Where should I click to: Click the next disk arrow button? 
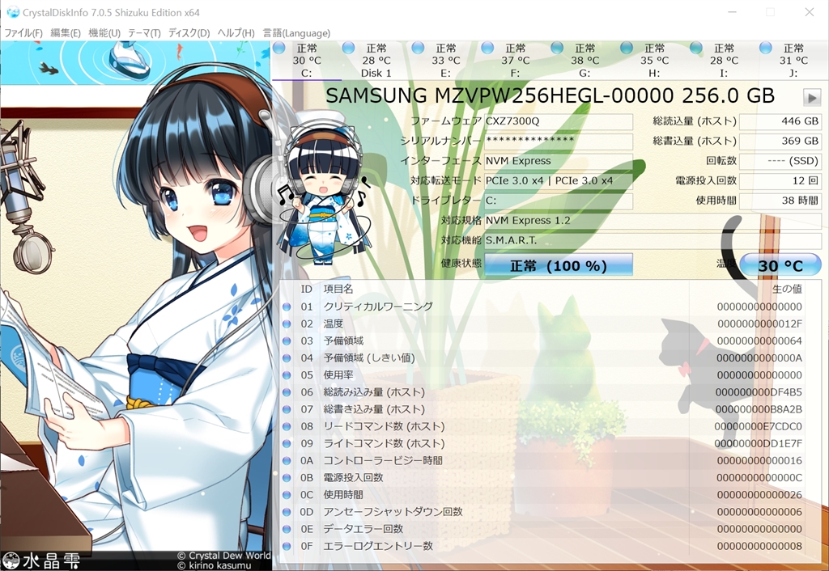(x=811, y=97)
